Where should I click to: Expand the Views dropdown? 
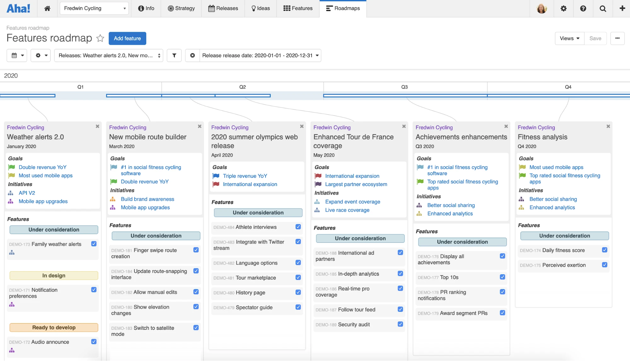pyautogui.click(x=569, y=38)
